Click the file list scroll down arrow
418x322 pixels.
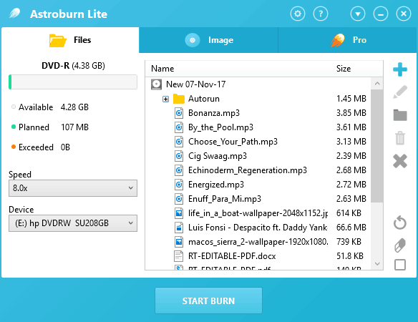[377, 264]
